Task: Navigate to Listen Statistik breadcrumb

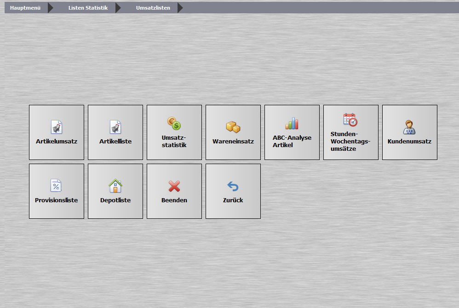Action: (x=88, y=8)
